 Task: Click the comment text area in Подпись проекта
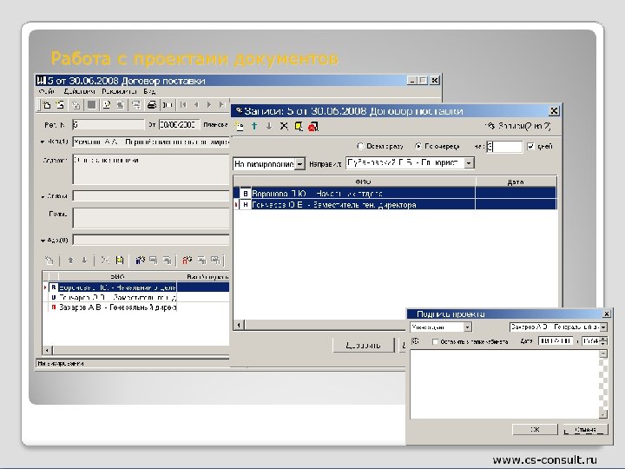504,384
